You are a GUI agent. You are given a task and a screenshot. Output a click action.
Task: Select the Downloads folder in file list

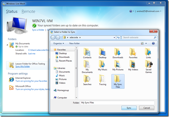pos(118,53)
